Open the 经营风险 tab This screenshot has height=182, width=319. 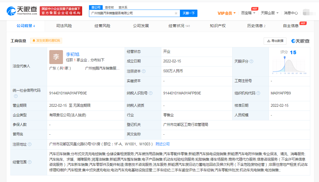pos(102,26)
